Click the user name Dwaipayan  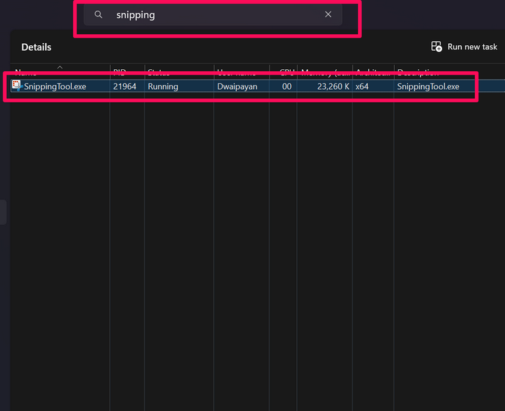click(237, 86)
